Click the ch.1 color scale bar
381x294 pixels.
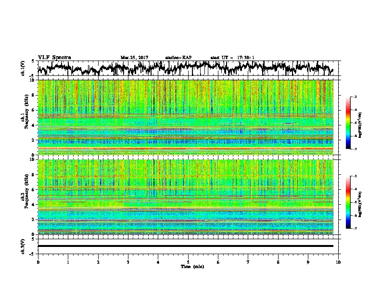point(348,123)
